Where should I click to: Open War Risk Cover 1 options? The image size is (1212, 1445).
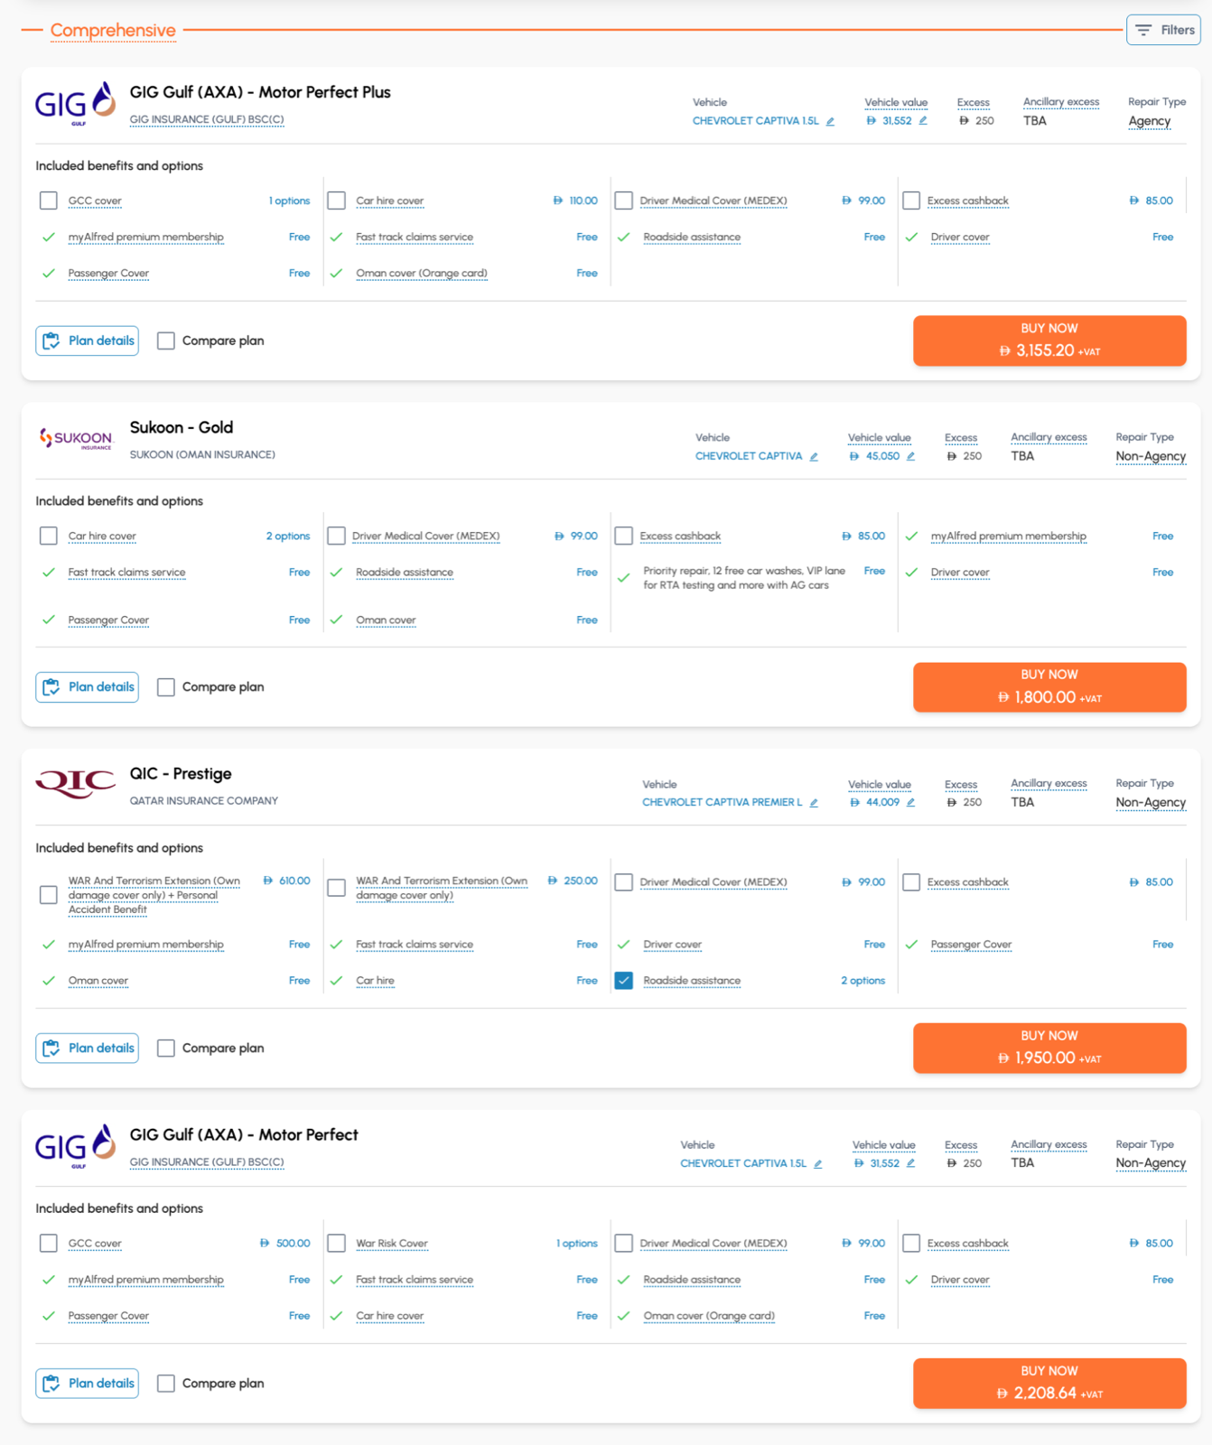tap(576, 1244)
